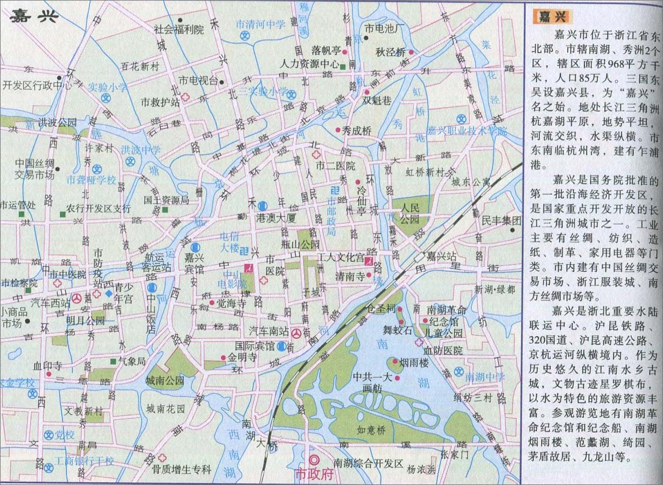Image resolution: width=663 pixels, height=485 pixels.
Task: Click the black dot marker at 市电池厂
Action: coord(365,38)
